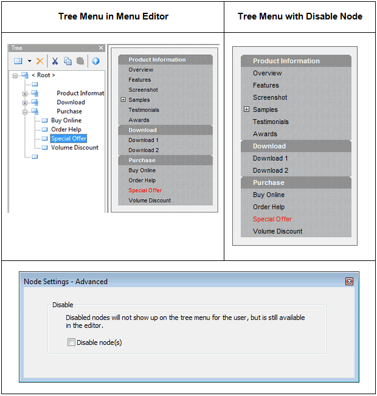Select Download node in the Tree panel
The width and height of the screenshot is (377, 396).
point(71,102)
